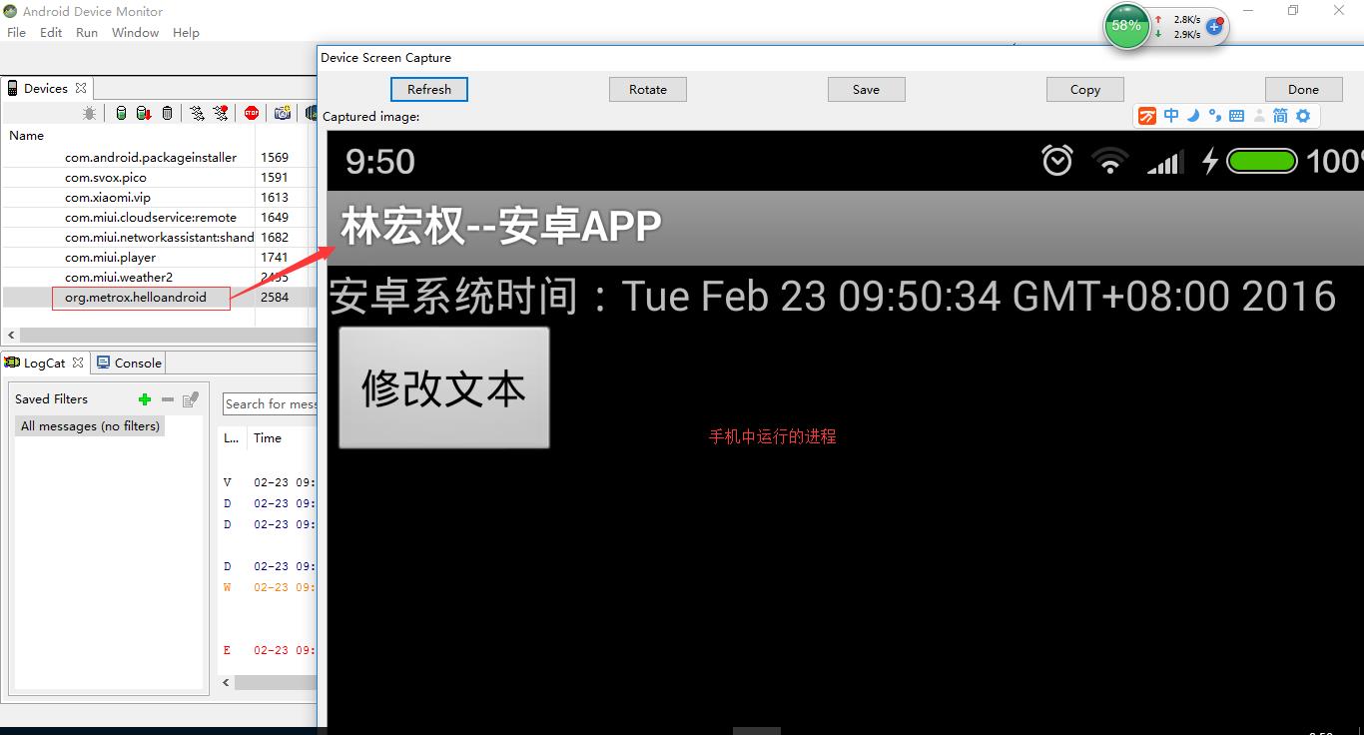Select the red E level log row
The image size is (1364, 735).
(268, 650)
